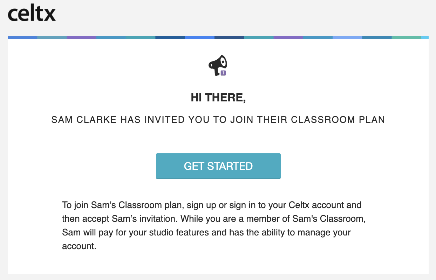
Task: Open the invitation with GET STARTED
Action: coord(218,166)
